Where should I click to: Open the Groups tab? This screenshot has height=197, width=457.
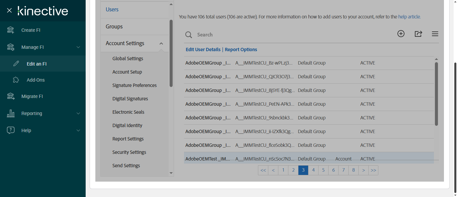114,26
